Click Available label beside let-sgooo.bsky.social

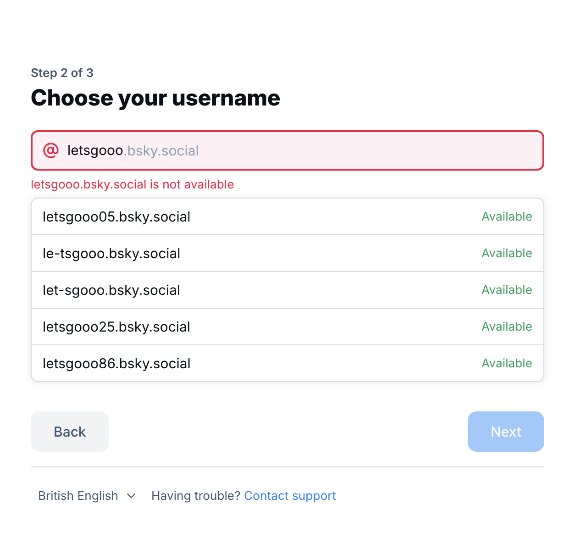(507, 290)
